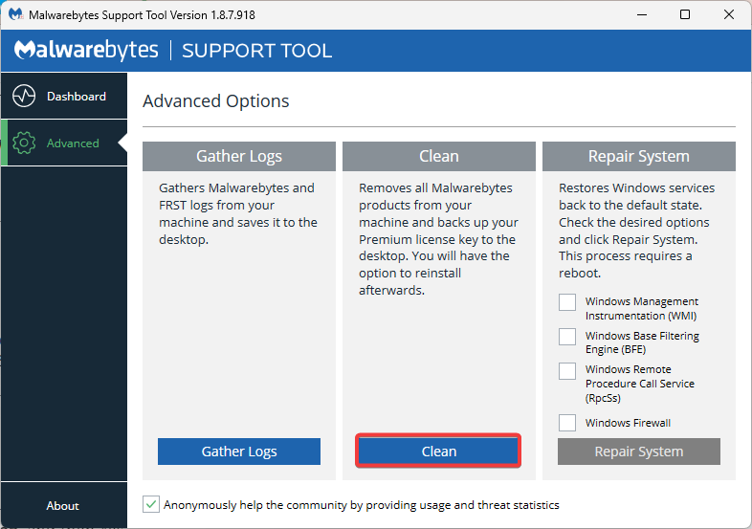
Task: Maximize the Support Tool window
Action: [685, 14]
